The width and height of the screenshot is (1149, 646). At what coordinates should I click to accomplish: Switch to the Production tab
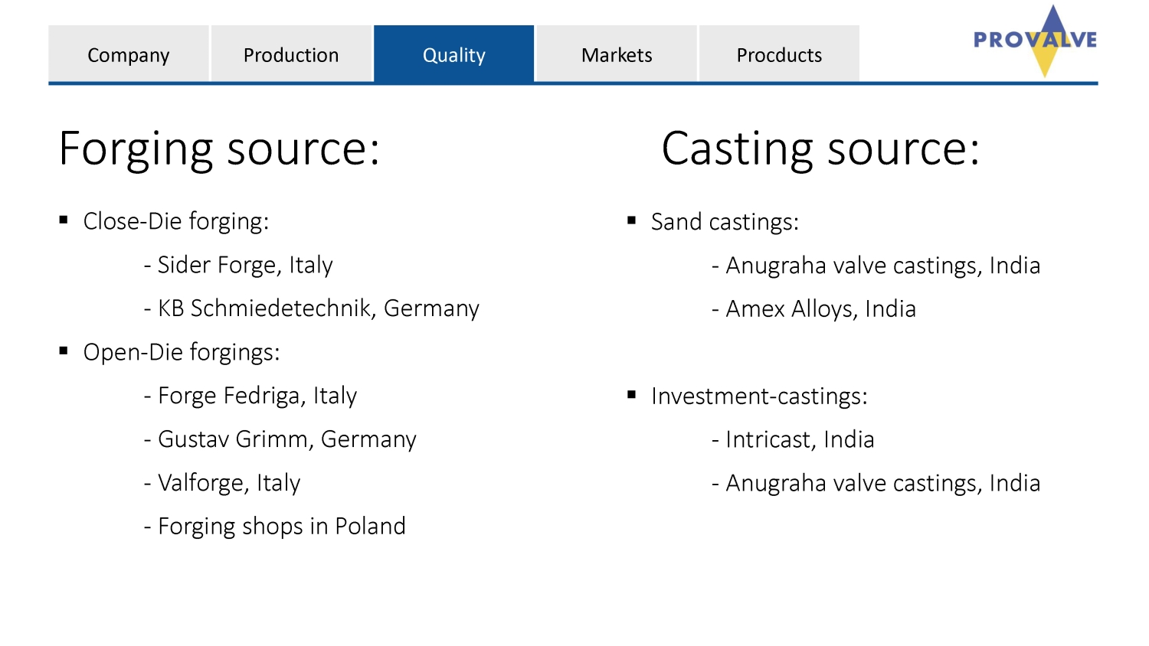click(291, 54)
